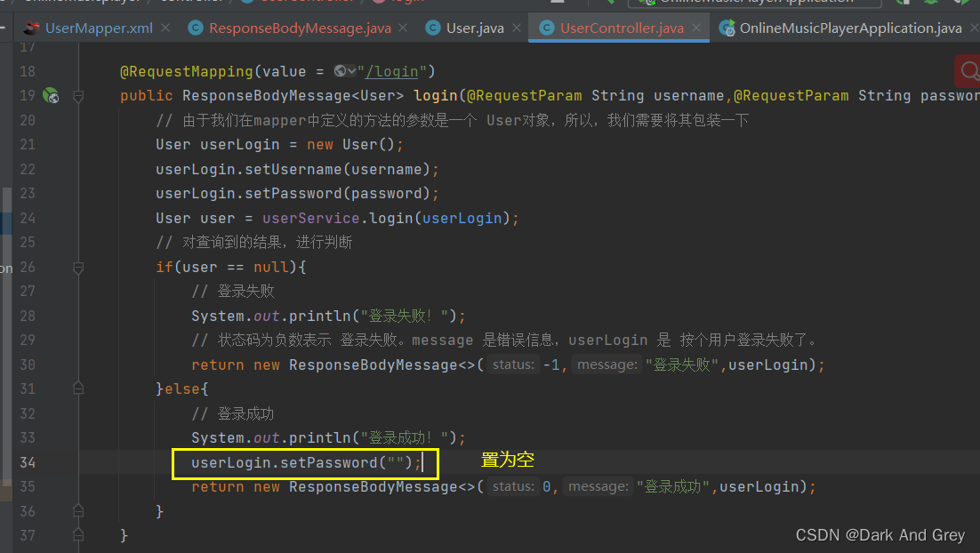The image size is (980, 553).
Task: Close the UserMapper.xml tab
Action: point(165,28)
